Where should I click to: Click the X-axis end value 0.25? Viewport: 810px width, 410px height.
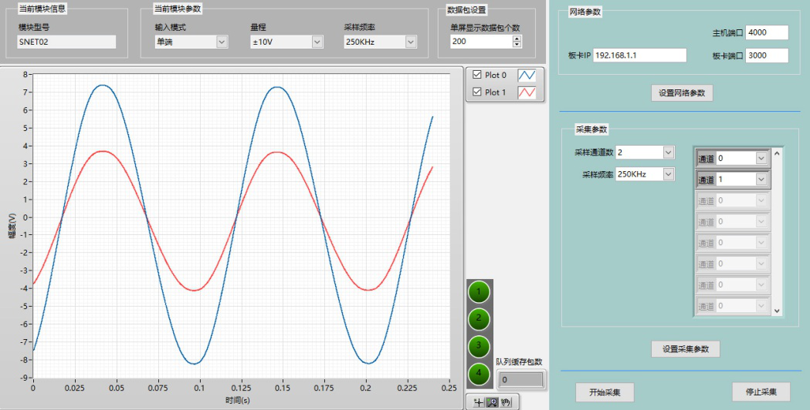point(449,388)
